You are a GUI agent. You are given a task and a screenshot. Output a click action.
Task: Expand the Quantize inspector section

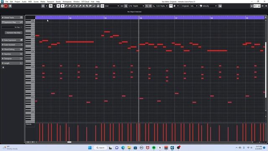(x=3, y=54)
